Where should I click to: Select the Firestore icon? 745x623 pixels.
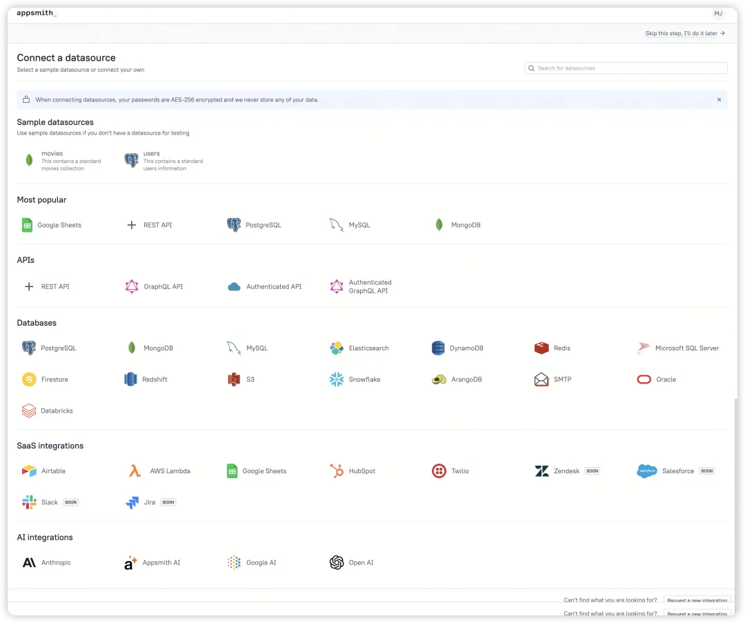(x=29, y=379)
